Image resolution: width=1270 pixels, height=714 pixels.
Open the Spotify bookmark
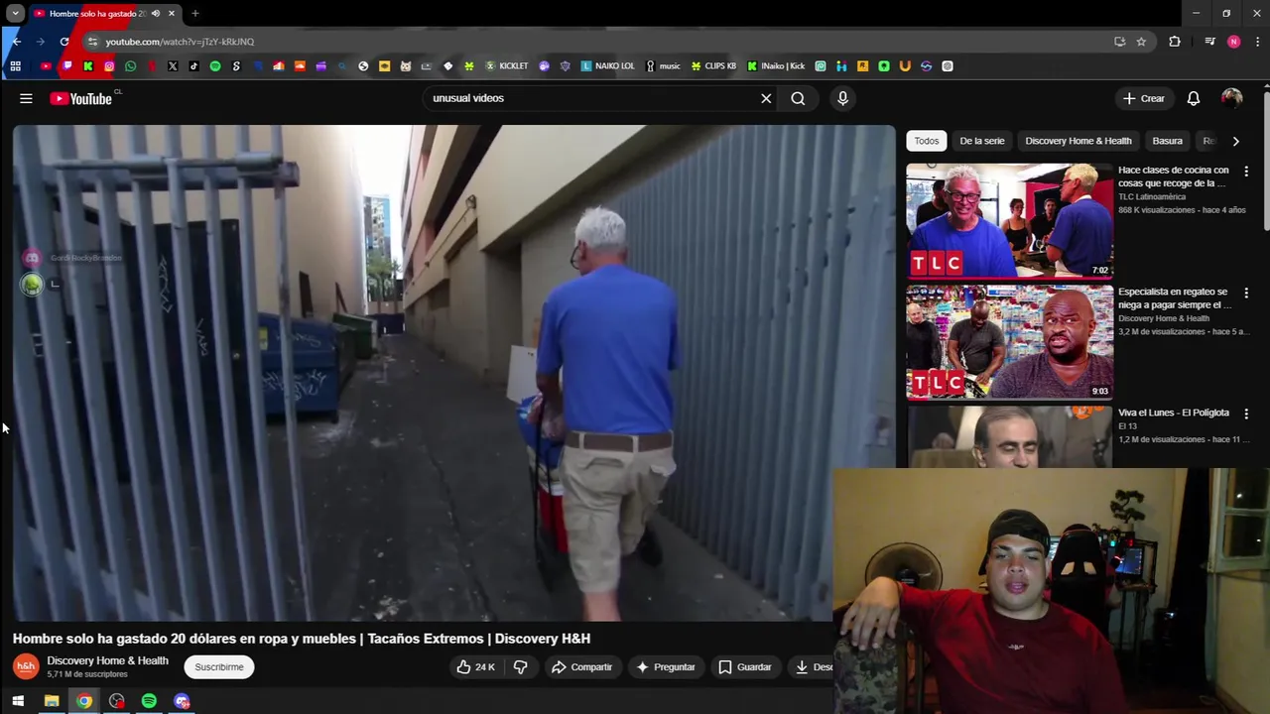(x=215, y=66)
